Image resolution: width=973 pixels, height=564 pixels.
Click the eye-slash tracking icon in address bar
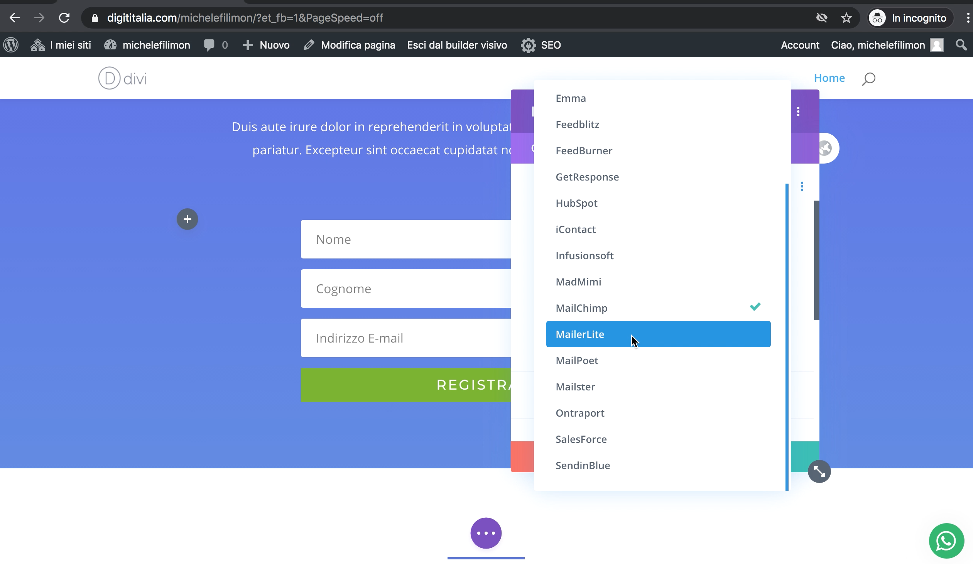[822, 18]
